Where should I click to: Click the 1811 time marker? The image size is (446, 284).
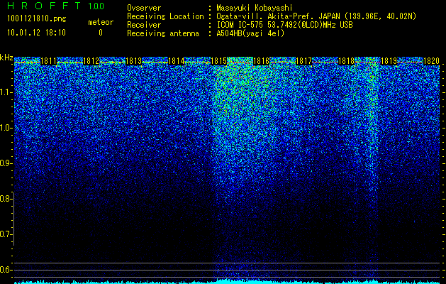click(x=49, y=60)
